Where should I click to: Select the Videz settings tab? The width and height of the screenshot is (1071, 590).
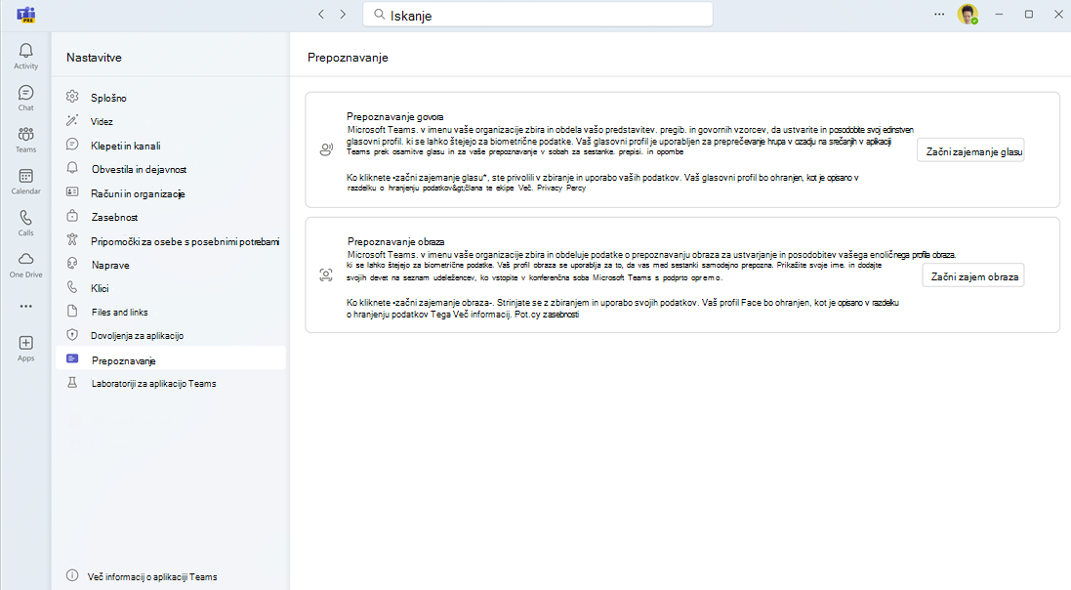[171, 122]
